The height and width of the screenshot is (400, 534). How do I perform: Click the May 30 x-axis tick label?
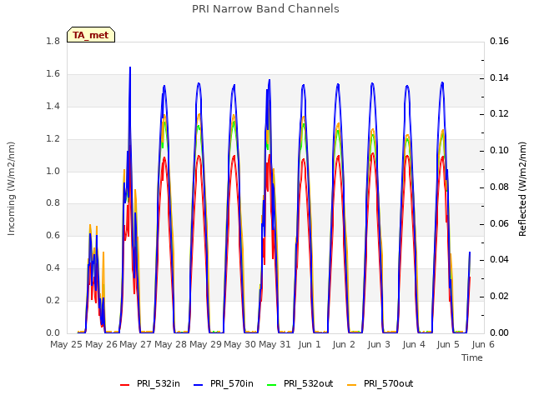tap(239, 344)
